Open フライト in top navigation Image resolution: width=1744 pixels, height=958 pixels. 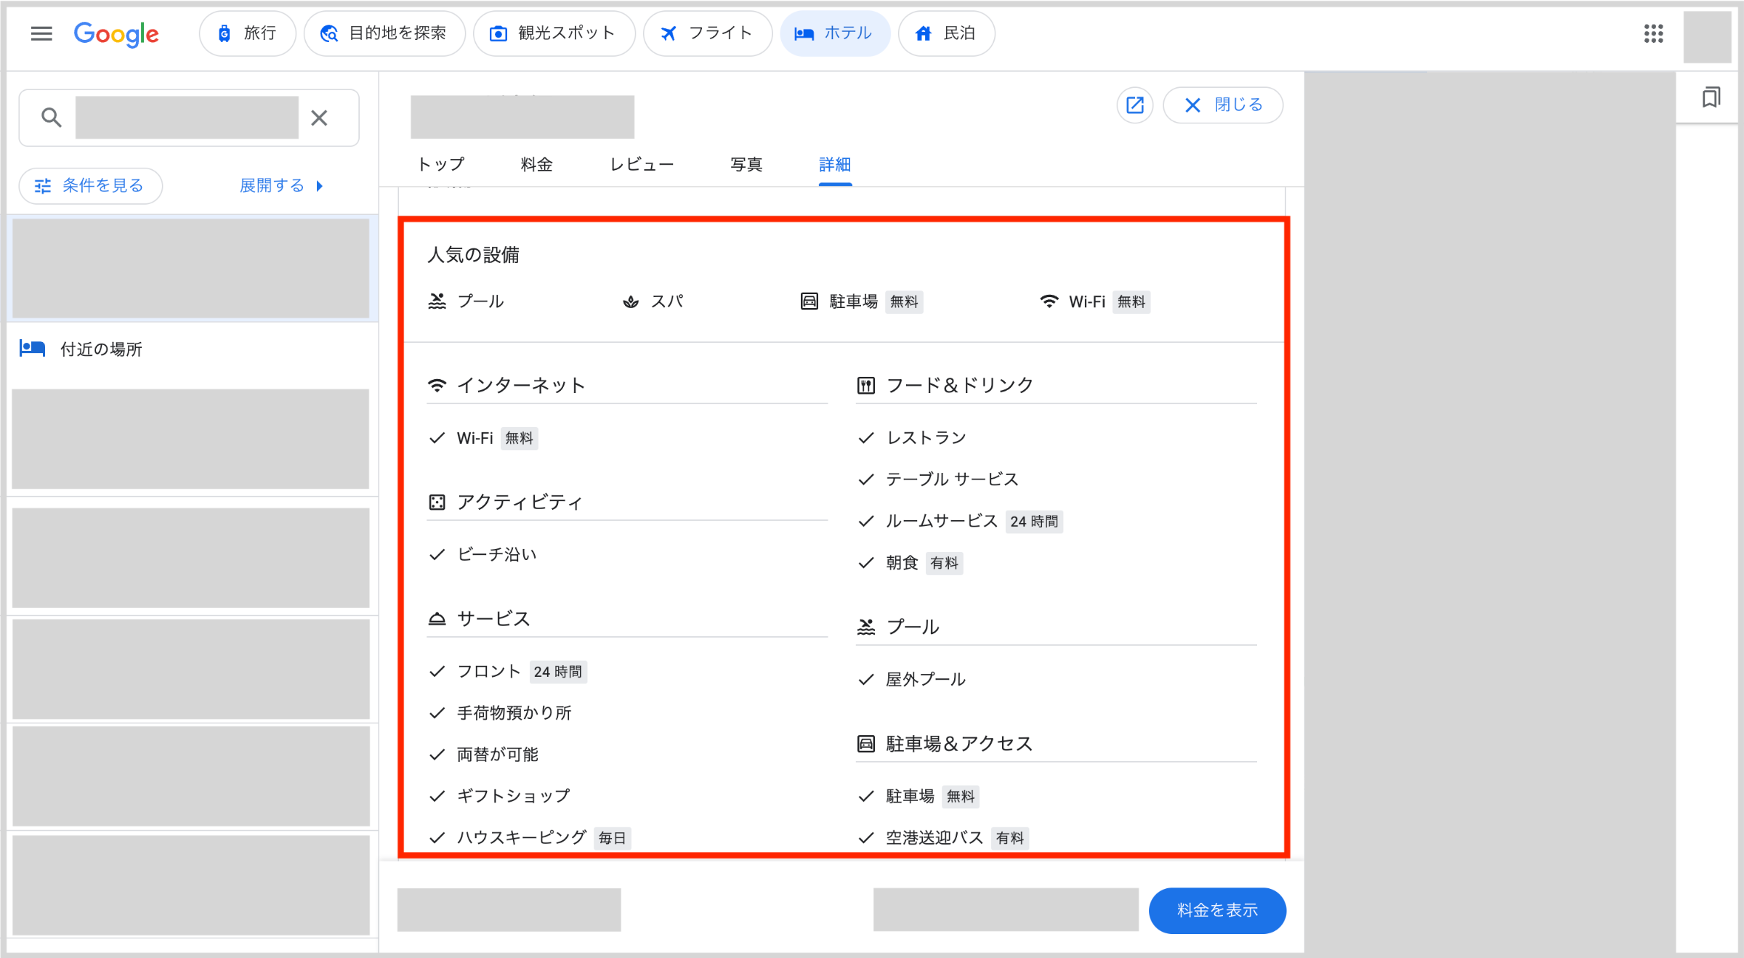pos(707,33)
